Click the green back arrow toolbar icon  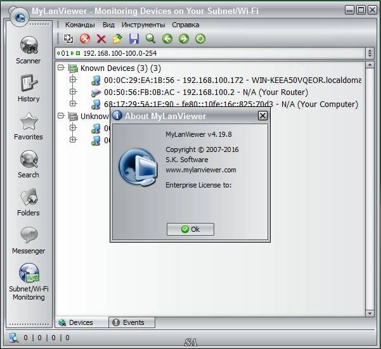click(167, 39)
